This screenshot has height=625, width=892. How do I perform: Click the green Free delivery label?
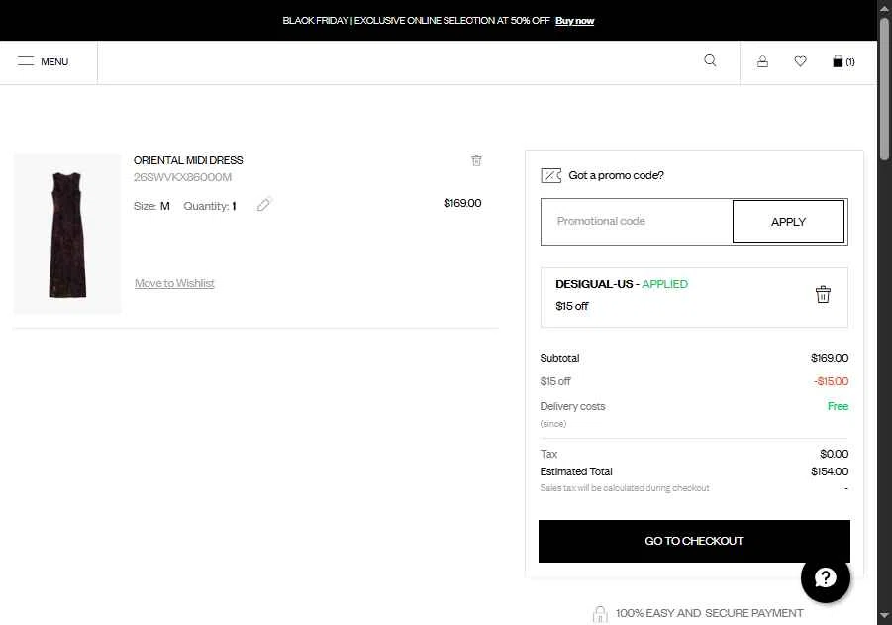click(838, 406)
